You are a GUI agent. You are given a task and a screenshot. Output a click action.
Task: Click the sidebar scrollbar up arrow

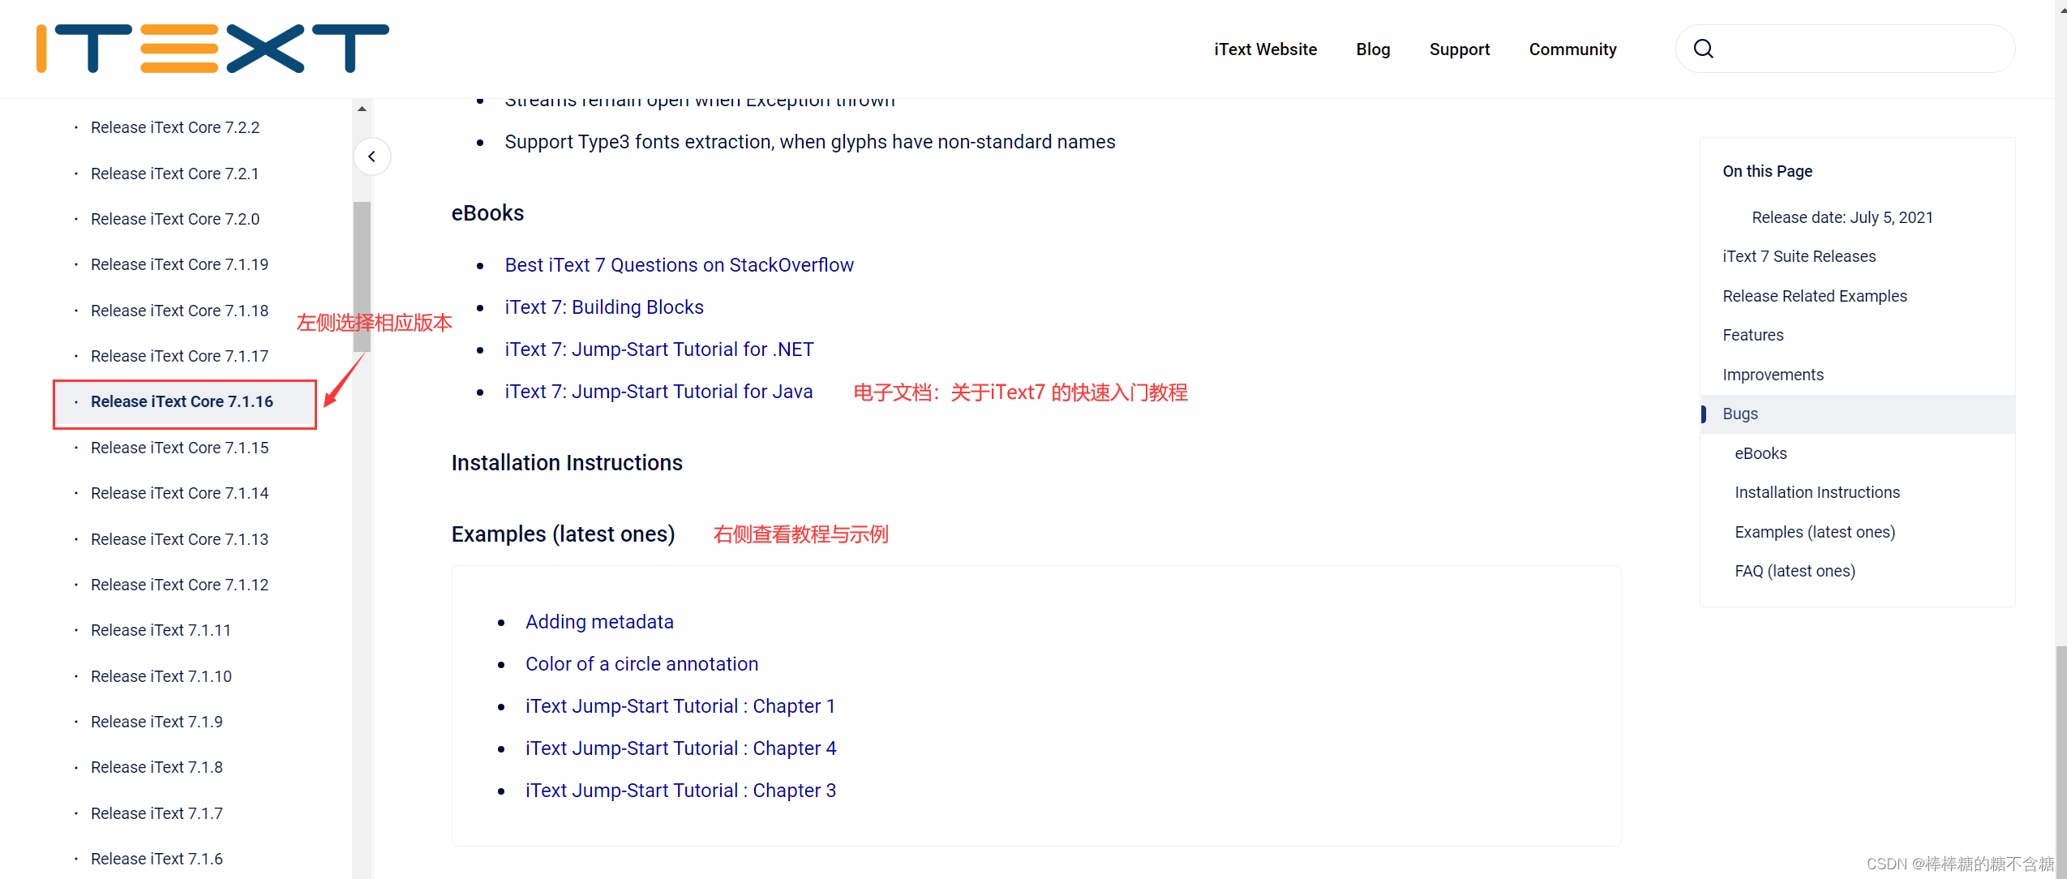click(362, 109)
